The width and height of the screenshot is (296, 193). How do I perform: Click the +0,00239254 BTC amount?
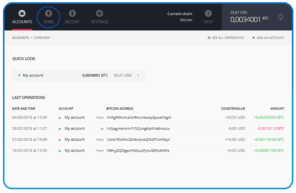pyautogui.click(x=269, y=117)
